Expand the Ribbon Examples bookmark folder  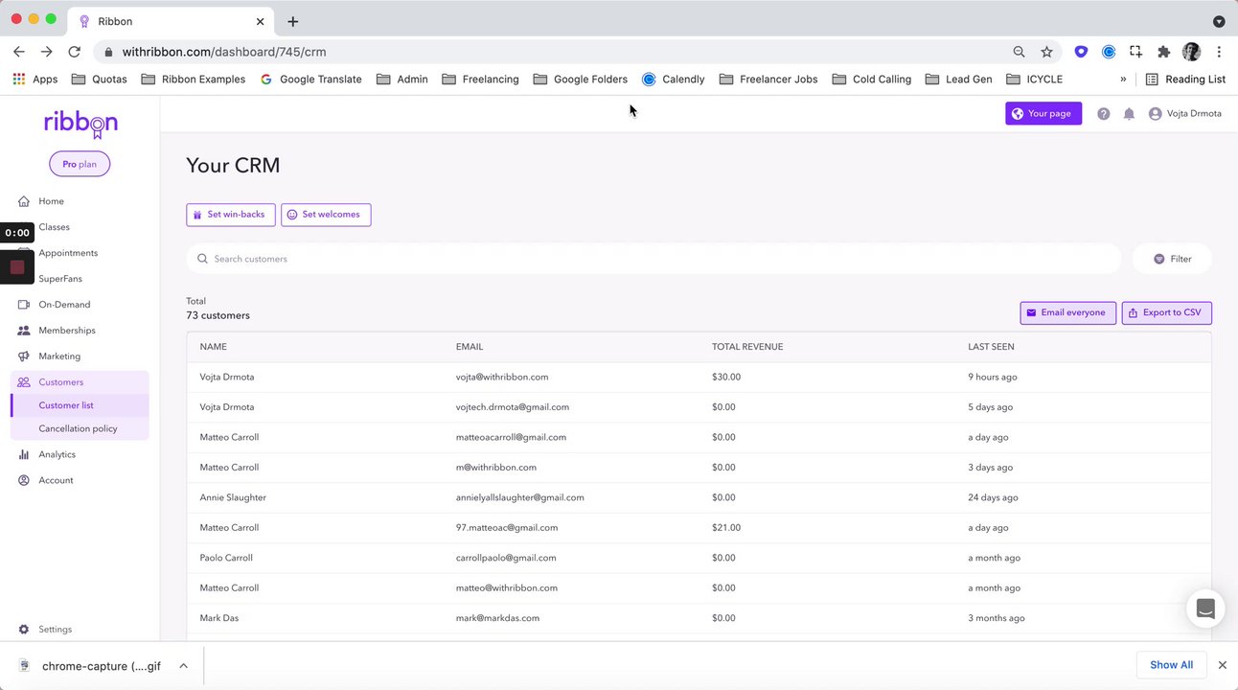pos(194,80)
